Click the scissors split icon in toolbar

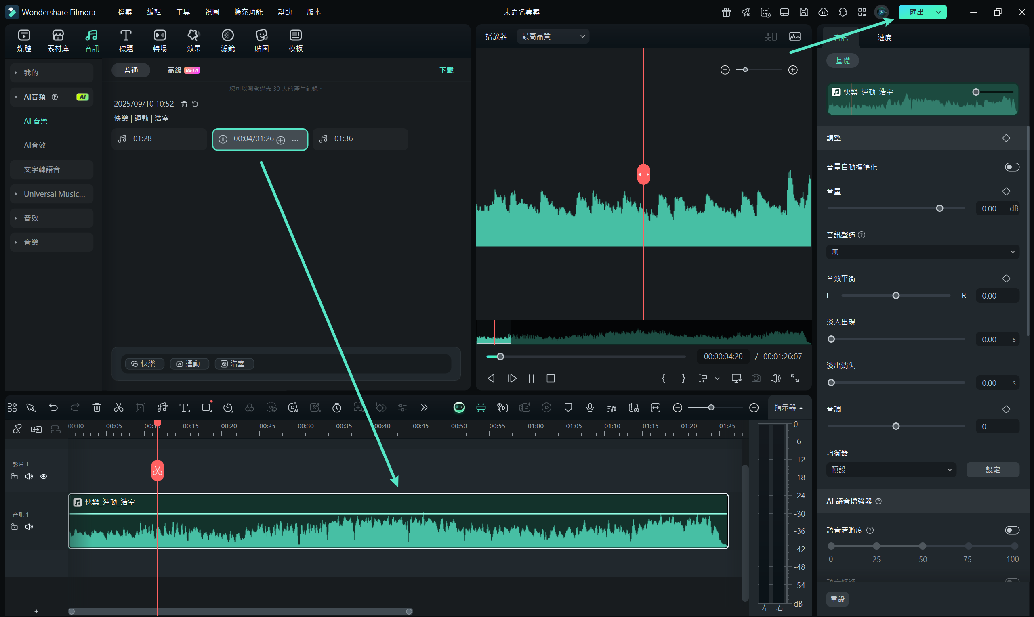point(119,408)
